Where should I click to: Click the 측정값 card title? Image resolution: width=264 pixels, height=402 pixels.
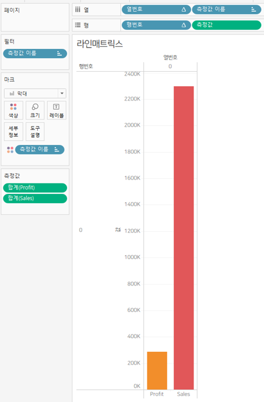(x=12, y=176)
